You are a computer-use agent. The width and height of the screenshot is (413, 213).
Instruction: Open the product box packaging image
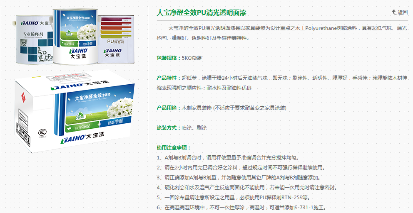(75, 112)
